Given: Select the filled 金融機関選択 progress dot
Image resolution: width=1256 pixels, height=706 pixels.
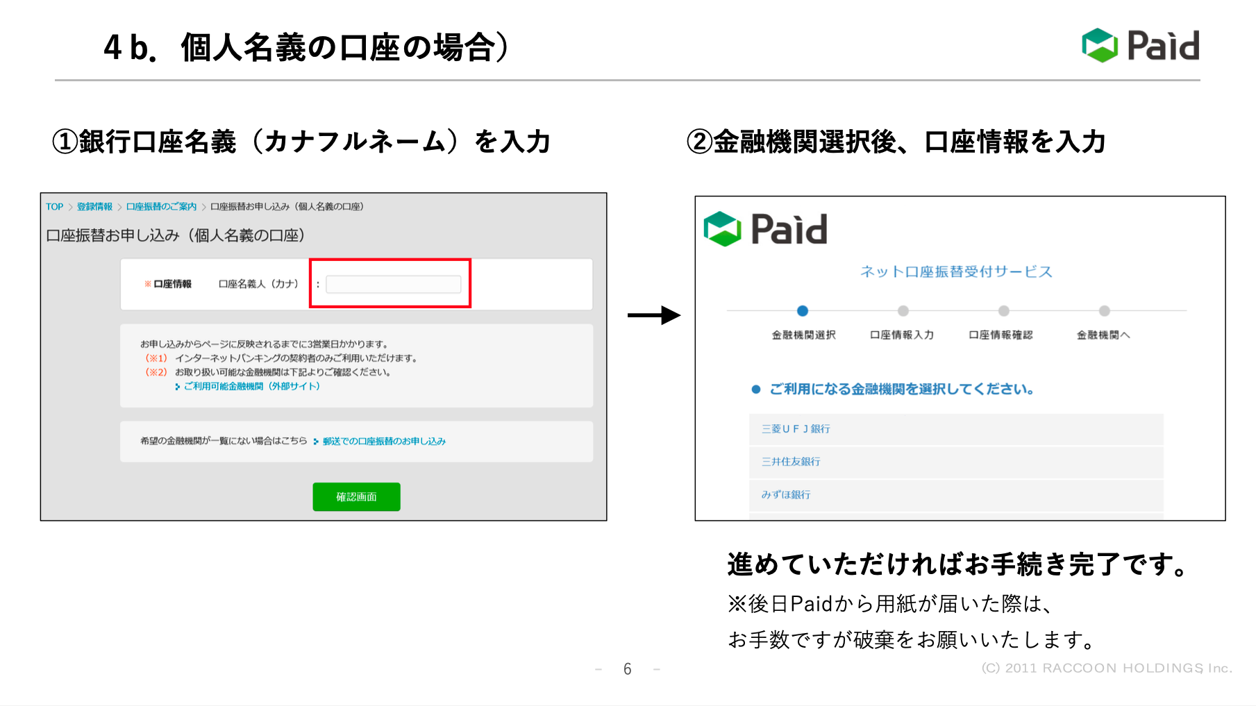Looking at the screenshot, I should pyautogui.click(x=804, y=311).
